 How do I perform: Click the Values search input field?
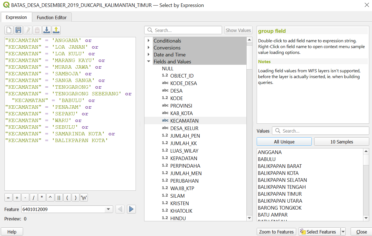click(x=324, y=131)
